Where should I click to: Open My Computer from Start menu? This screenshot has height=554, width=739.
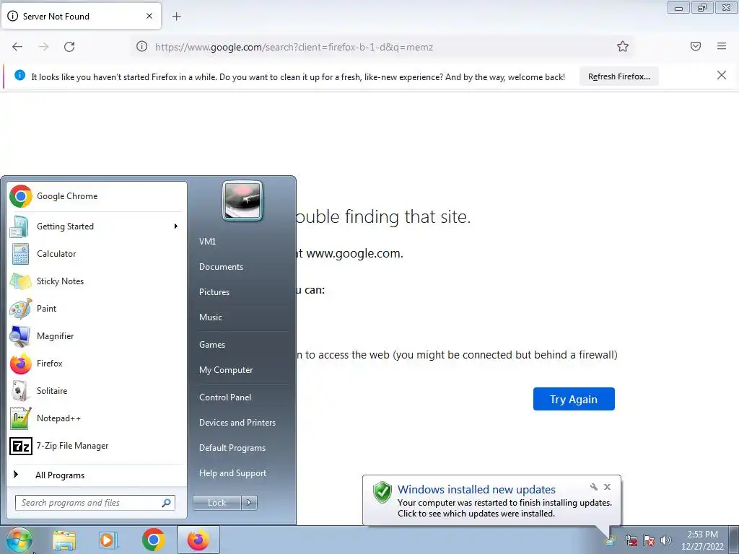point(226,370)
